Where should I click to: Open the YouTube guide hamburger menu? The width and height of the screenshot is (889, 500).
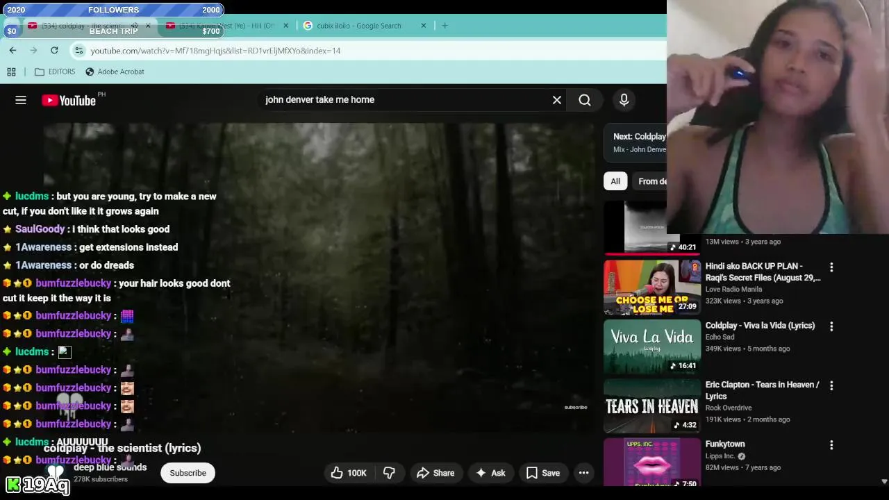21,100
